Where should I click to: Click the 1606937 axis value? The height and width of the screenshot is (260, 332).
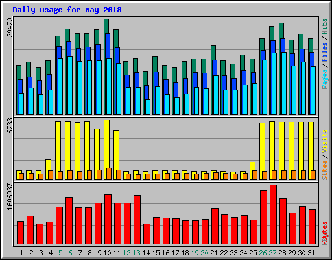(10, 197)
